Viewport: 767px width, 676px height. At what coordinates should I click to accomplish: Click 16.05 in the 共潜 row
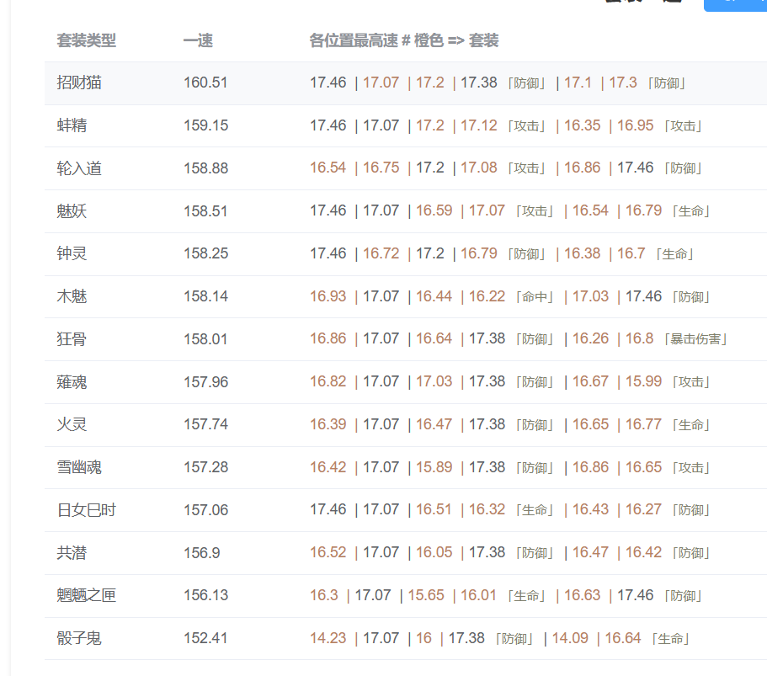tap(434, 552)
